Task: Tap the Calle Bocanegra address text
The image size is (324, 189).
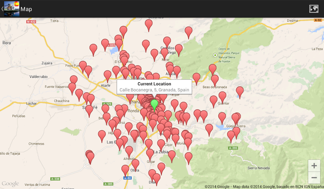Action: coord(154,90)
